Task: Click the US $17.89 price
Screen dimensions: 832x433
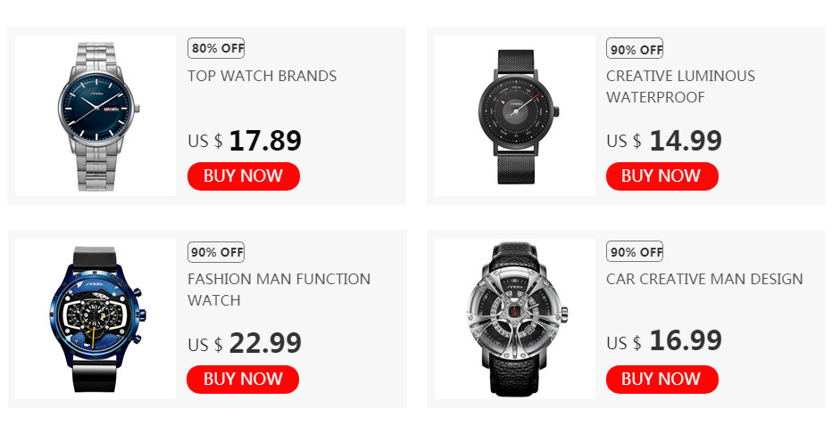Action: [245, 141]
